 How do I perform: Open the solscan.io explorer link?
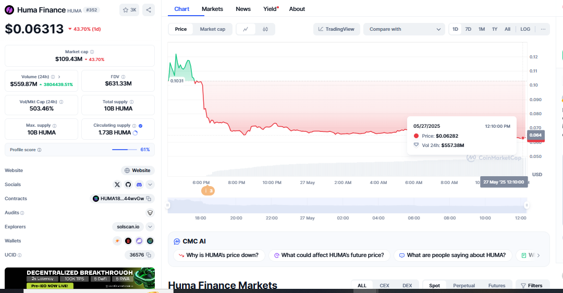(x=128, y=227)
